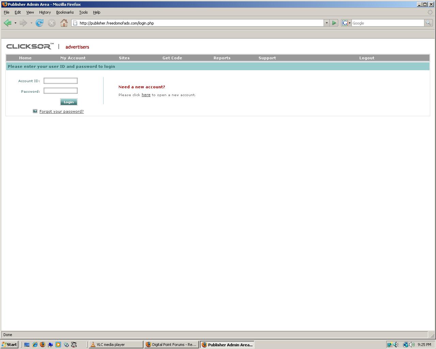Open the View menu
Image resolution: width=436 pixels, height=349 pixels.
[30, 12]
